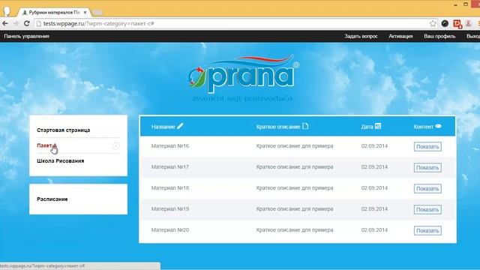Open Панель управления in the top bar

tap(27, 36)
